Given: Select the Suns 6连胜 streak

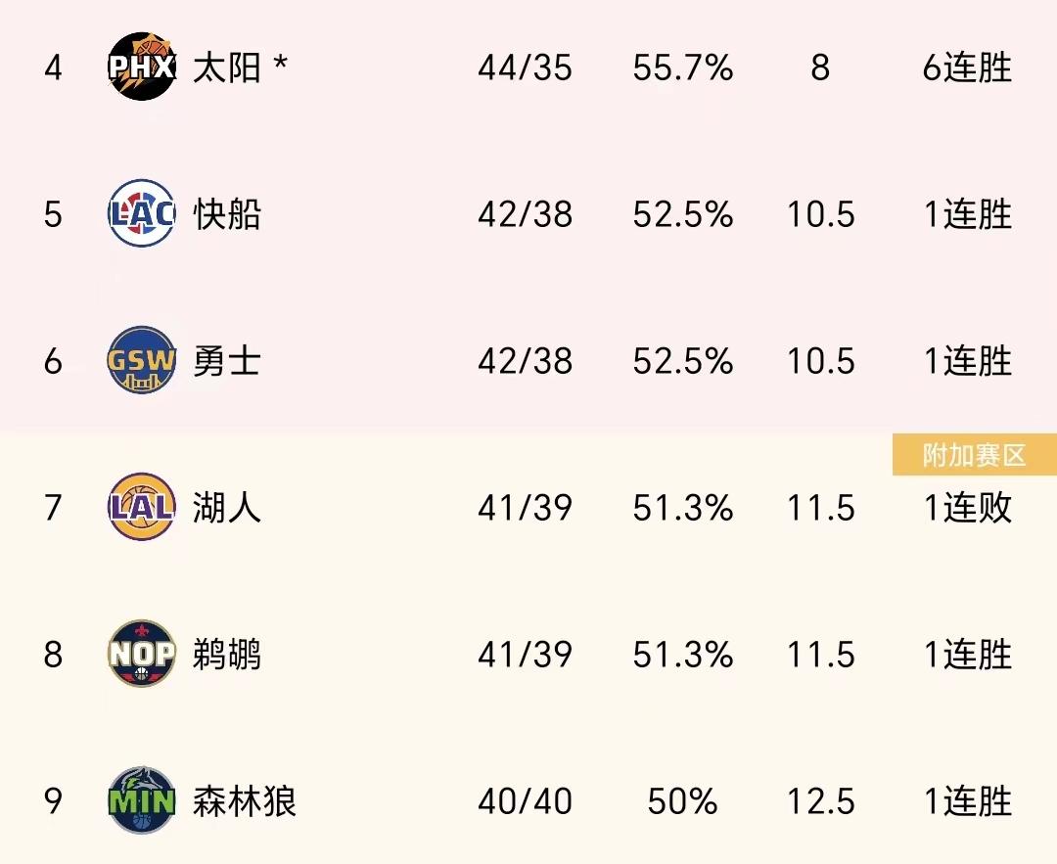Looking at the screenshot, I should [x=967, y=68].
